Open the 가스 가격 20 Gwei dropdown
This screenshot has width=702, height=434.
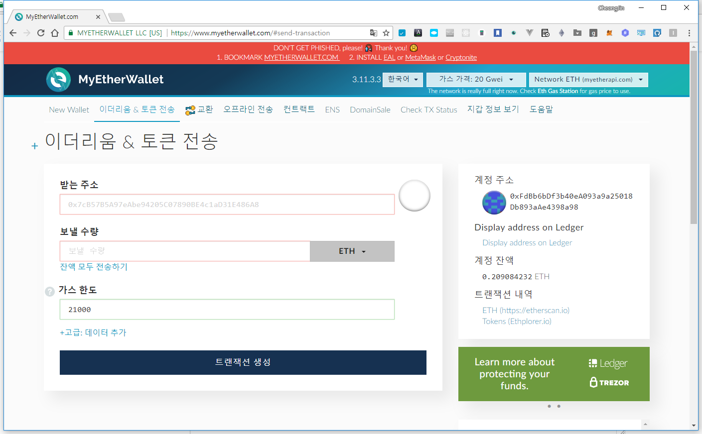[x=476, y=80]
